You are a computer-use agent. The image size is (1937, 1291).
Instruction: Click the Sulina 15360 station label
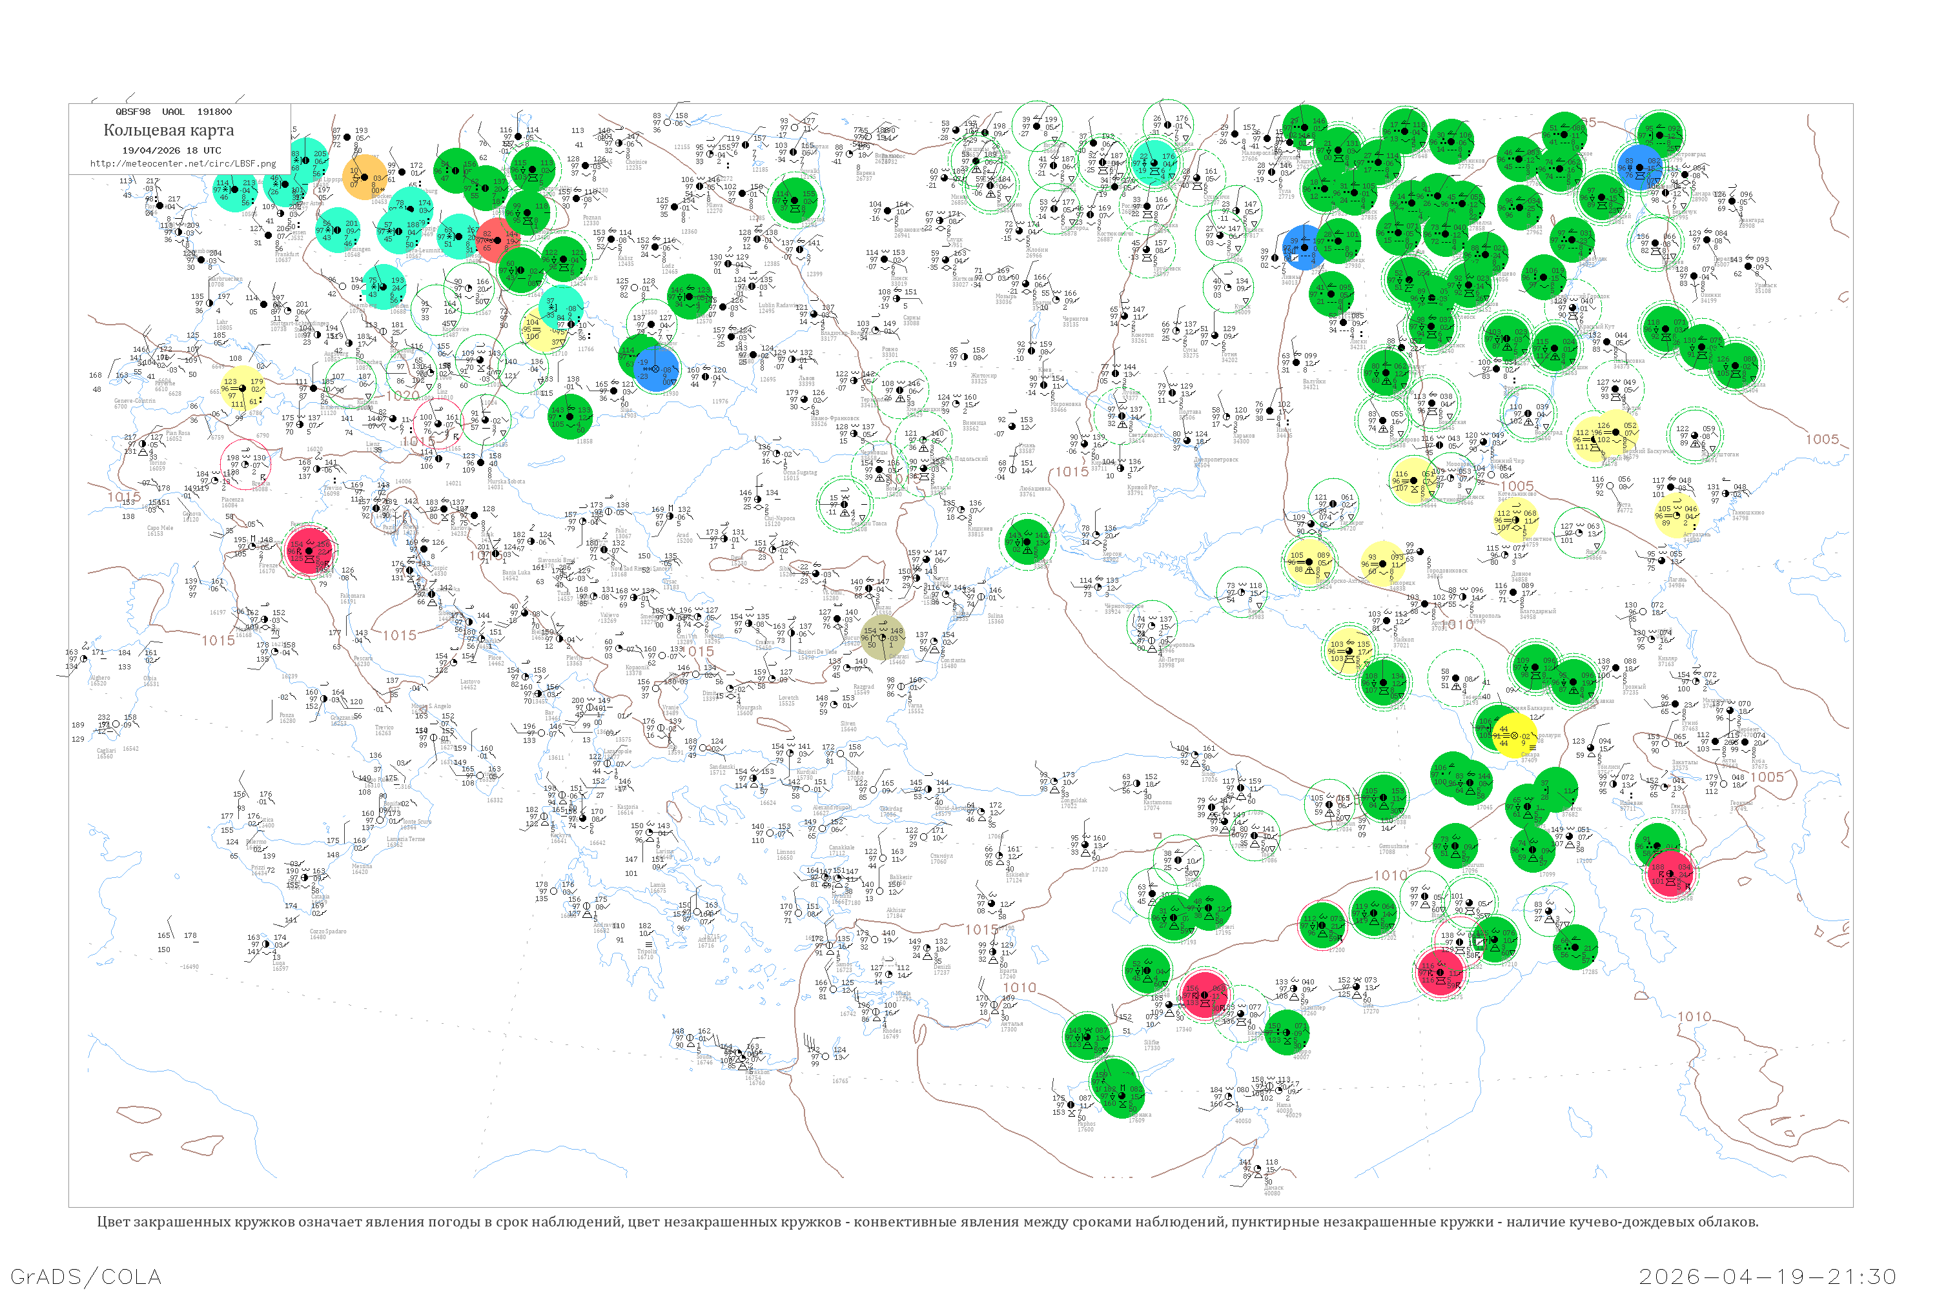tap(996, 618)
